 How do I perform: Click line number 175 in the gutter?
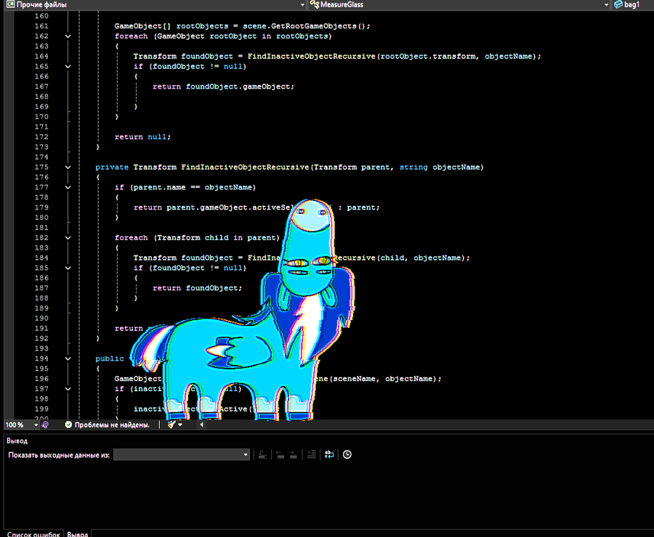(41, 168)
